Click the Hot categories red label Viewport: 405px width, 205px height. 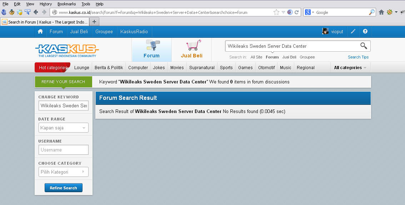click(x=52, y=67)
